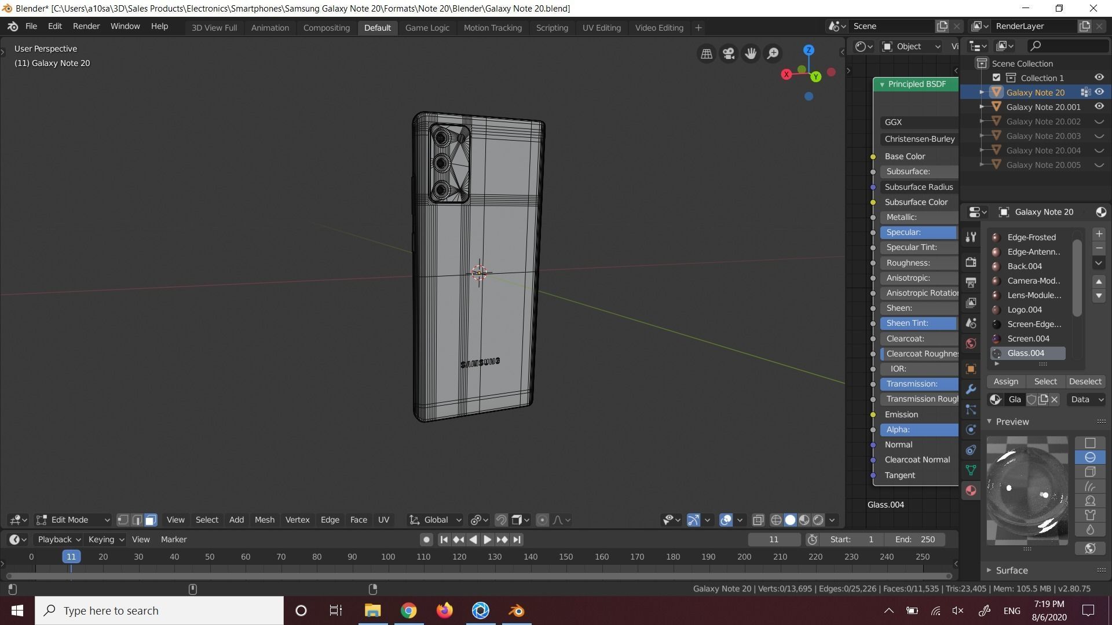Open the Keying dropdown
Image resolution: width=1112 pixels, height=625 pixels.
pyautogui.click(x=105, y=539)
